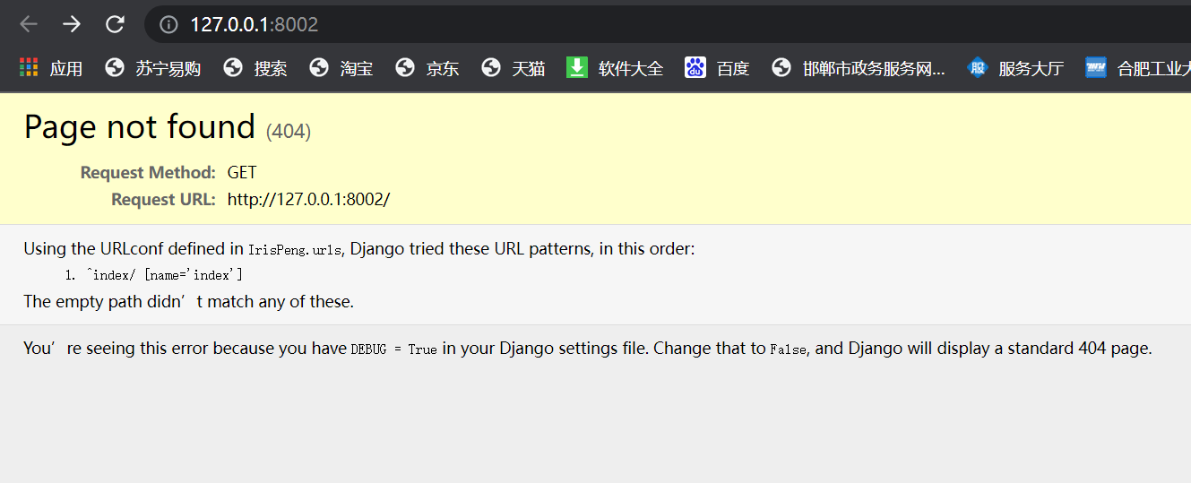Open the 淘宝 bookmark
The width and height of the screenshot is (1191, 483).
[341, 68]
